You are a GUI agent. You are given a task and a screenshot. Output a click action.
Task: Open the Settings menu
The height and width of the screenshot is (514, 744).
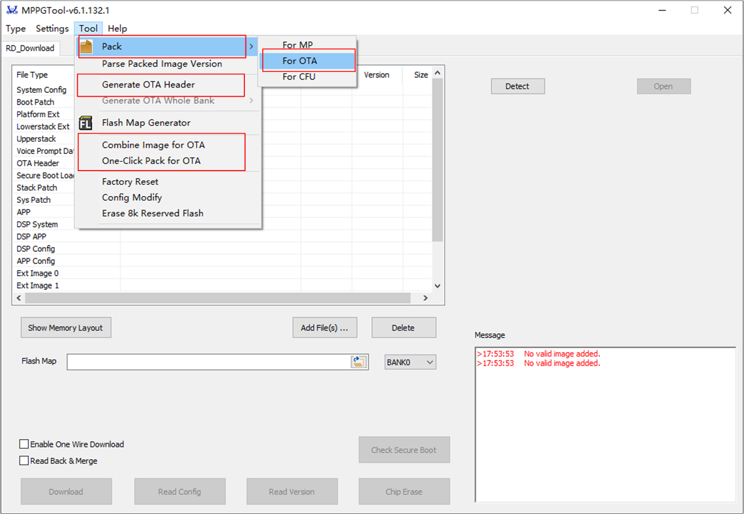click(x=52, y=28)
